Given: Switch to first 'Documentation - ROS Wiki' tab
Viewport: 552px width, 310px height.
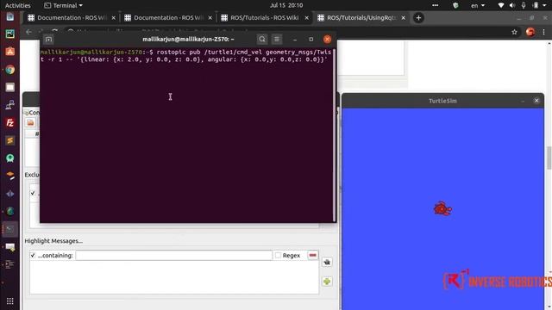Looking at the screenshot, I should point(72,17).
